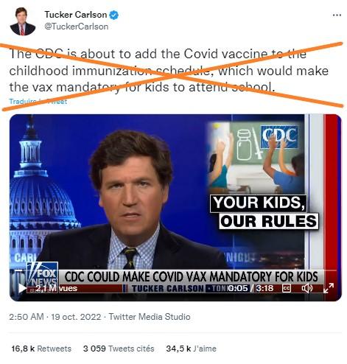Image resolution: width=347 pixels, height=364 pixels.
Task: Click the tweet text about the CDC vaccine
Action: pos(169,71)
